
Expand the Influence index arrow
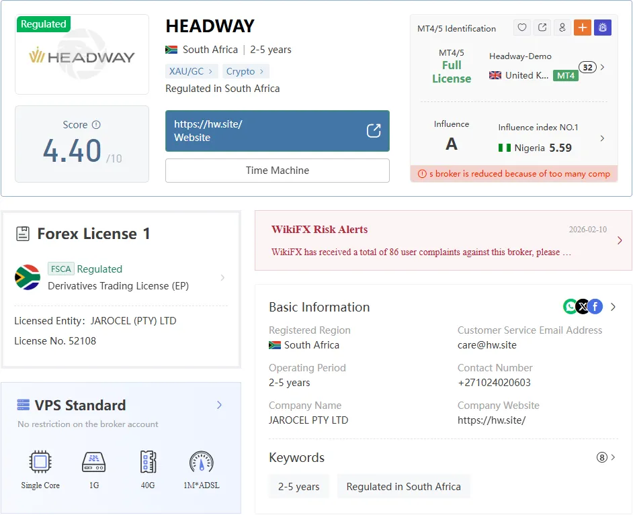[x=602, y=138]
